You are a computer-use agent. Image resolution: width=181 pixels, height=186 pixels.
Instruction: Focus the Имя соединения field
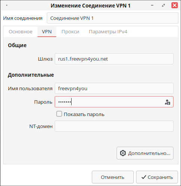[x=112, y=18]
